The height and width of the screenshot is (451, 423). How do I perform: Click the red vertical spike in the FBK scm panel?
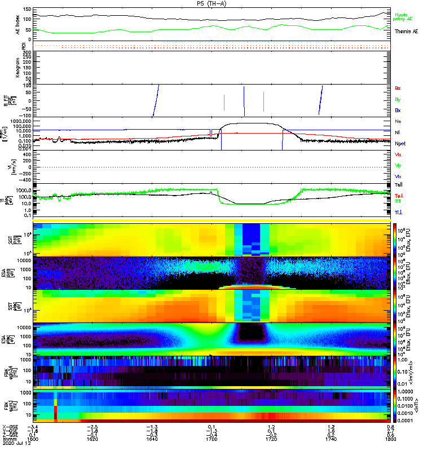[x=55, y=406]
